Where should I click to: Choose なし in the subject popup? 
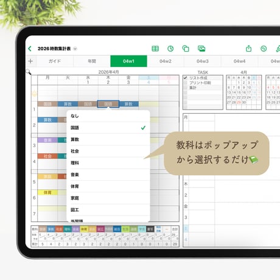(x=108, y=116)
